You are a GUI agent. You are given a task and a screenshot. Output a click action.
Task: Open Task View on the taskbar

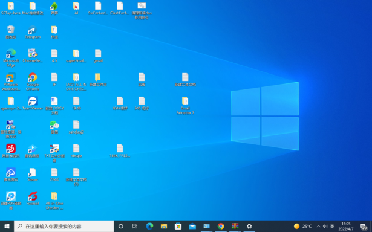coord(135,227)
